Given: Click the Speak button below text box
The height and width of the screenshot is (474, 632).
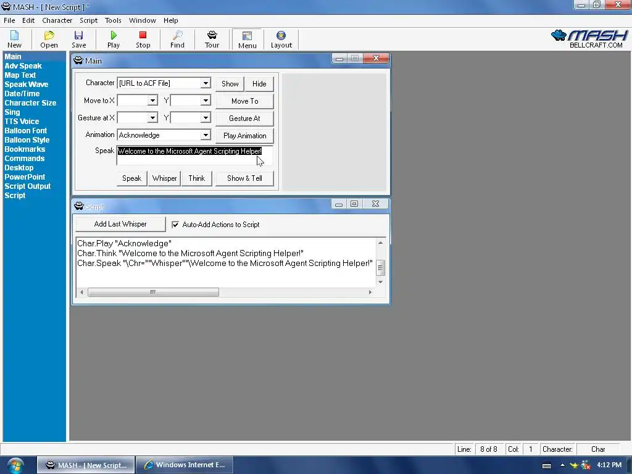Looking at the screenshot, I should point(132,178).
